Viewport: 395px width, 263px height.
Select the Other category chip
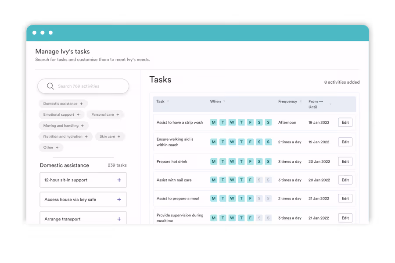pos(51,147)
